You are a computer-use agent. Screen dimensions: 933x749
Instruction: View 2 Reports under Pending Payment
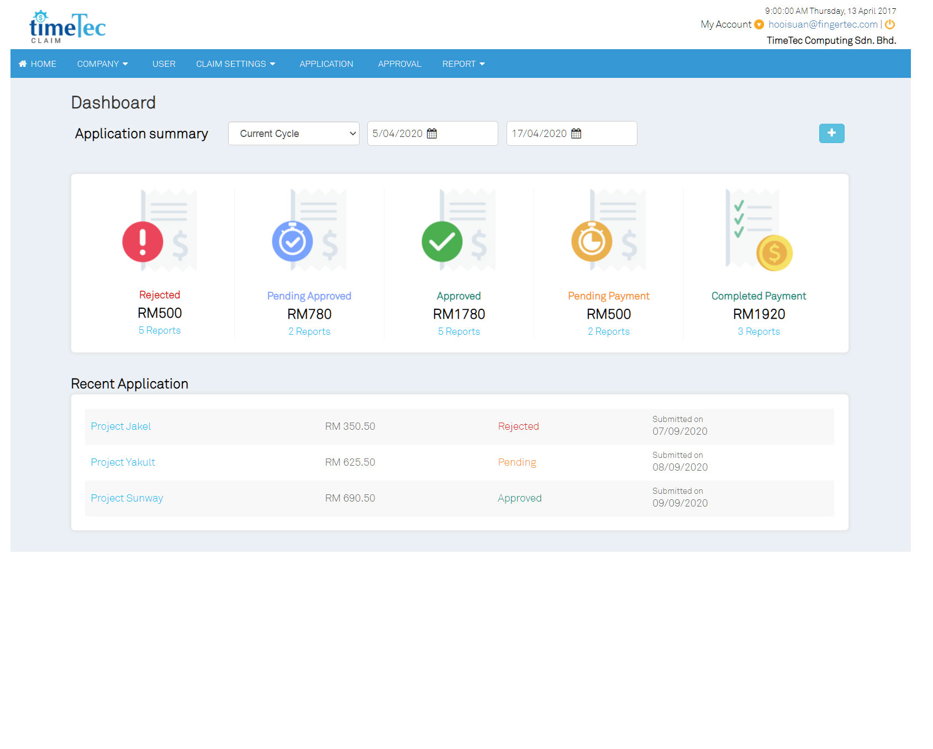pos(609,331)
